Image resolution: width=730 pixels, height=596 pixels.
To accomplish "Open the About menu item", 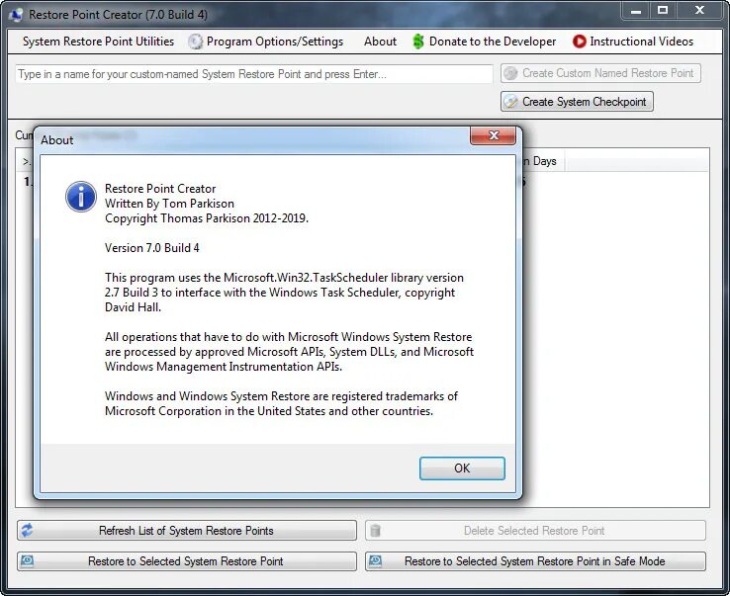I will pos(380,42).
